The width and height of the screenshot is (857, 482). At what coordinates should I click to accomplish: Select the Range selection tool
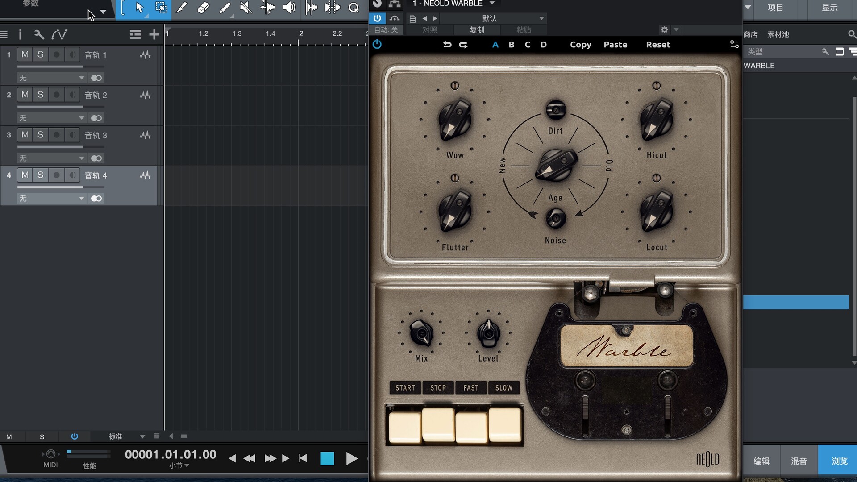161,8
